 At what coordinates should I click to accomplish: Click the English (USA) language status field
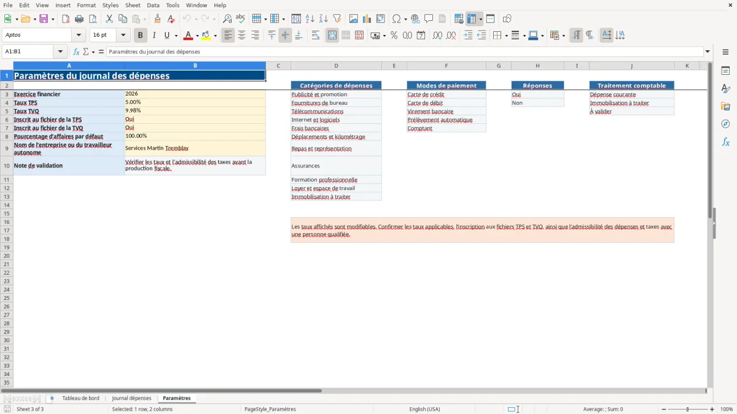(424, 409)
